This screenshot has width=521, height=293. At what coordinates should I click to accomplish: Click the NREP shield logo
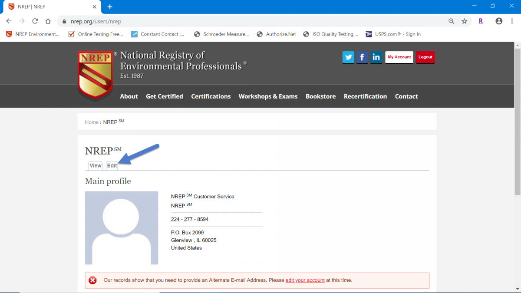click(x=96, y=75)
